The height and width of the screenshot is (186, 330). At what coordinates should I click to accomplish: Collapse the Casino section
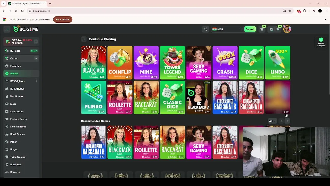tap(36, 58)
